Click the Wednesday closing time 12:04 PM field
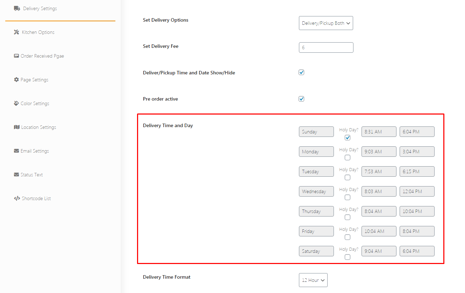Screen dimensions: 465x293 point(417,191)
